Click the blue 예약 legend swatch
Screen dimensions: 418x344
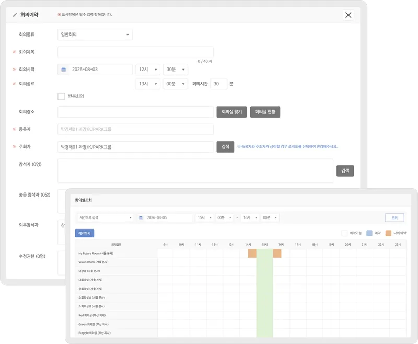coord(369,233)
